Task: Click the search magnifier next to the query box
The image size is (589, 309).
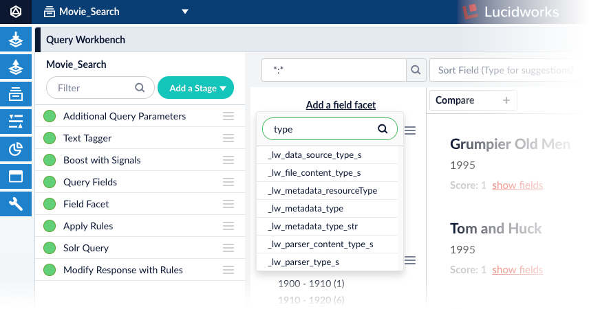Action: click(x=415, y=70)
